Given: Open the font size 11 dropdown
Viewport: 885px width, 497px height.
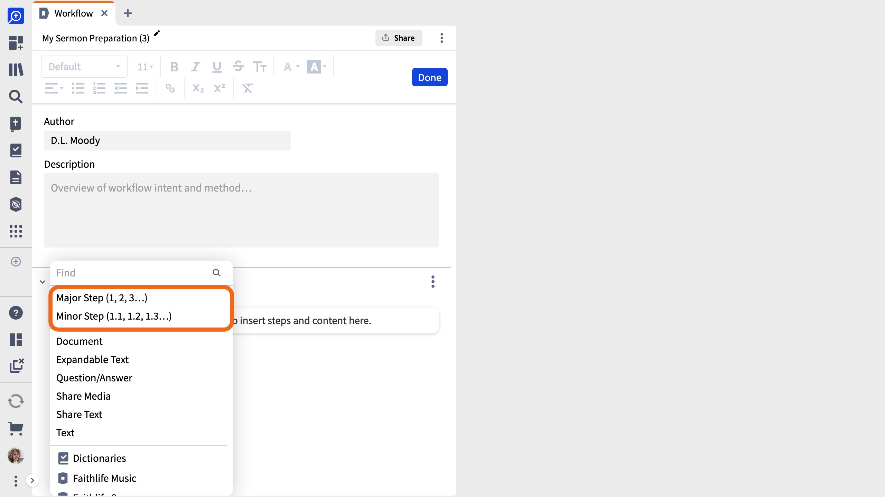Looking at the screenshot, I should click(x=145, y=67).
